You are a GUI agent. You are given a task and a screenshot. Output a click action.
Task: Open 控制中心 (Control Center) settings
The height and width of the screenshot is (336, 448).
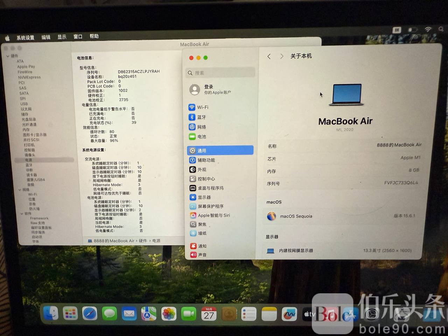click(x=206, y=179)
